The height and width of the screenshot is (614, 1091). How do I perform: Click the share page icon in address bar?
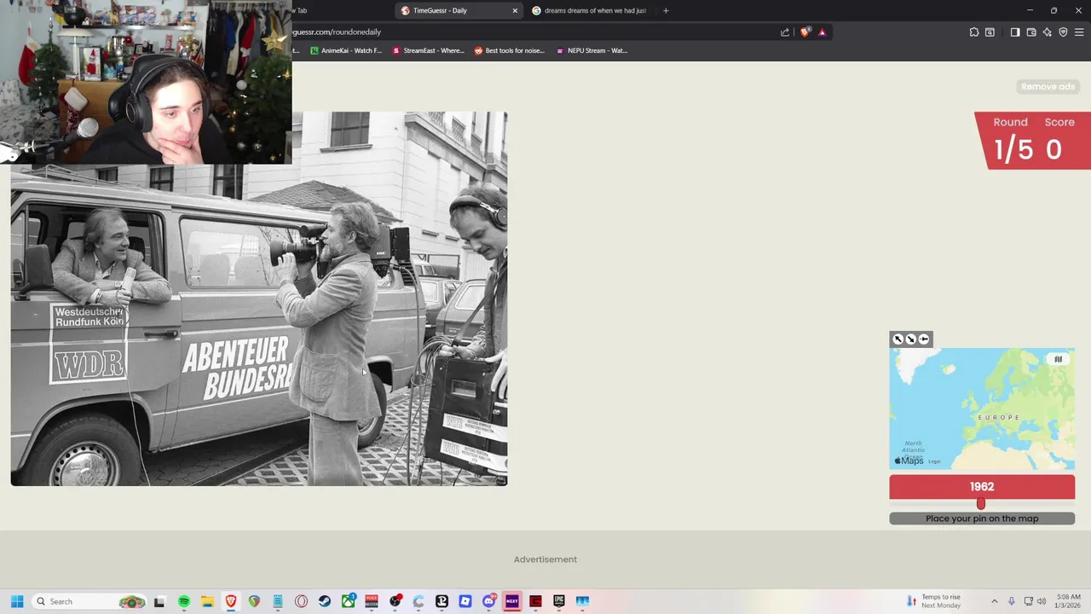pyautogui.click(x=785, y=32)
